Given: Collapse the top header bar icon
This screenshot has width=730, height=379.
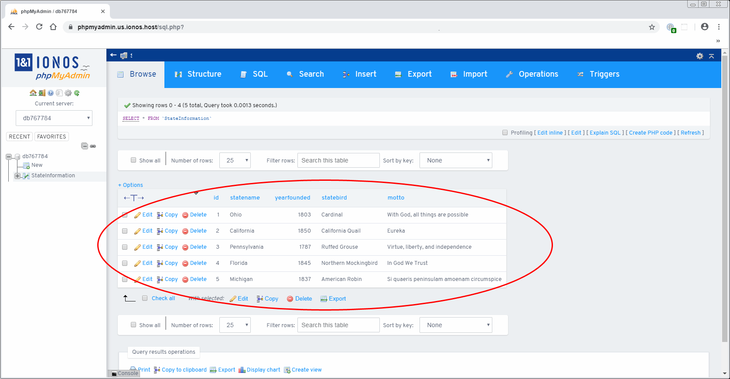Looking at the screenshot, I should tap(711, 56).
